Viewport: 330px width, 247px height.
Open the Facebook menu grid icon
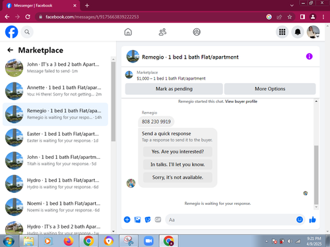(282, 32)
